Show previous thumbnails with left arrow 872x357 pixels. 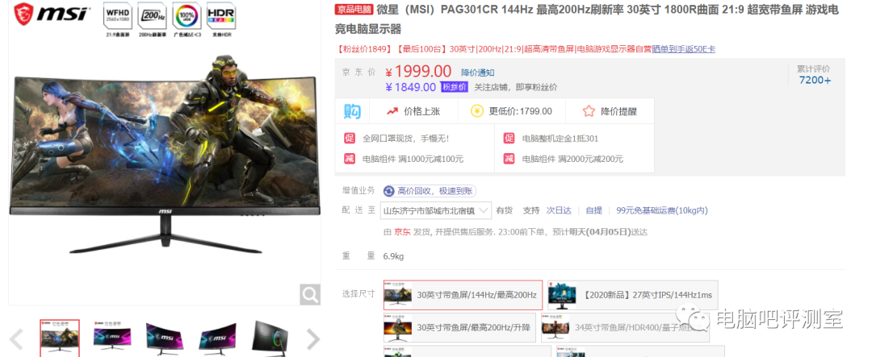pyautogui.click(x=16, y=339)
